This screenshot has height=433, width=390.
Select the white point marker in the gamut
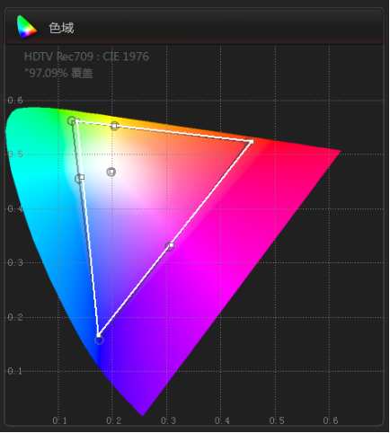coord(111,172)
